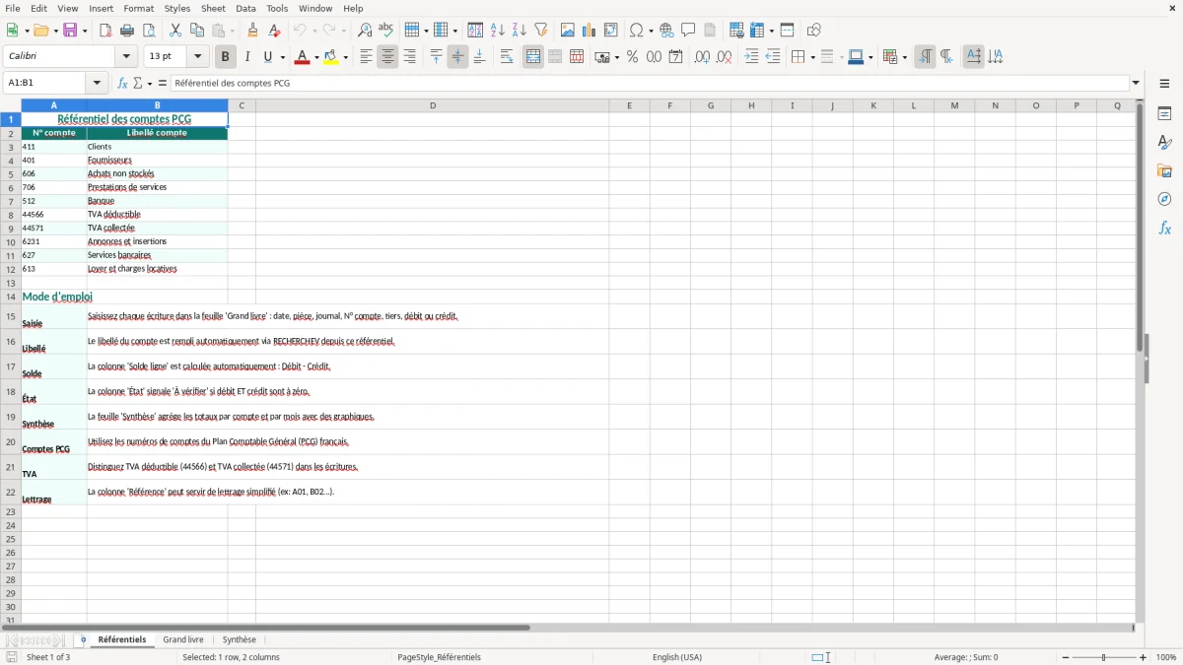Click row 14 header

[11, 296]
